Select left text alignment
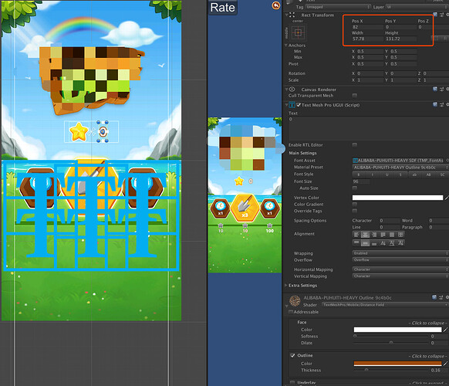The image size is (449, 386). pyautogui.click(x=356, y=235)
